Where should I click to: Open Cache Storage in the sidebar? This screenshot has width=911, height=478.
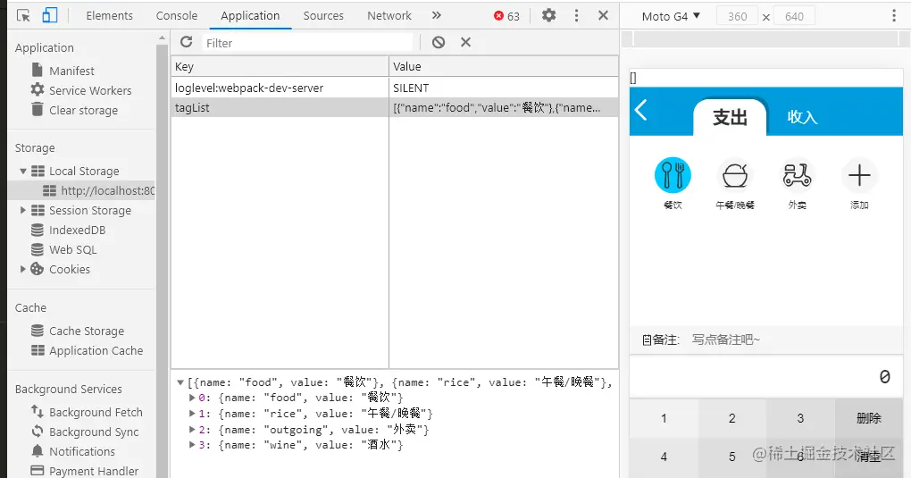pyautogui.click(x=87, y=331)
